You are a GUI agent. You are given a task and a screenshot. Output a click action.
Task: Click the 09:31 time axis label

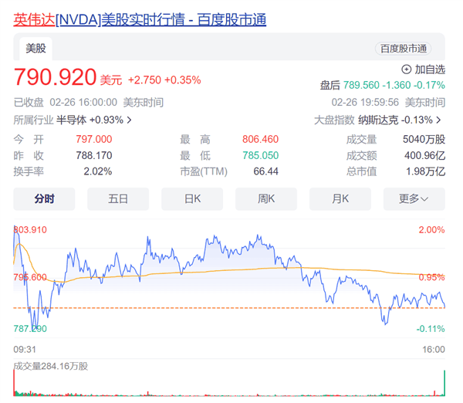coord(25,350)
